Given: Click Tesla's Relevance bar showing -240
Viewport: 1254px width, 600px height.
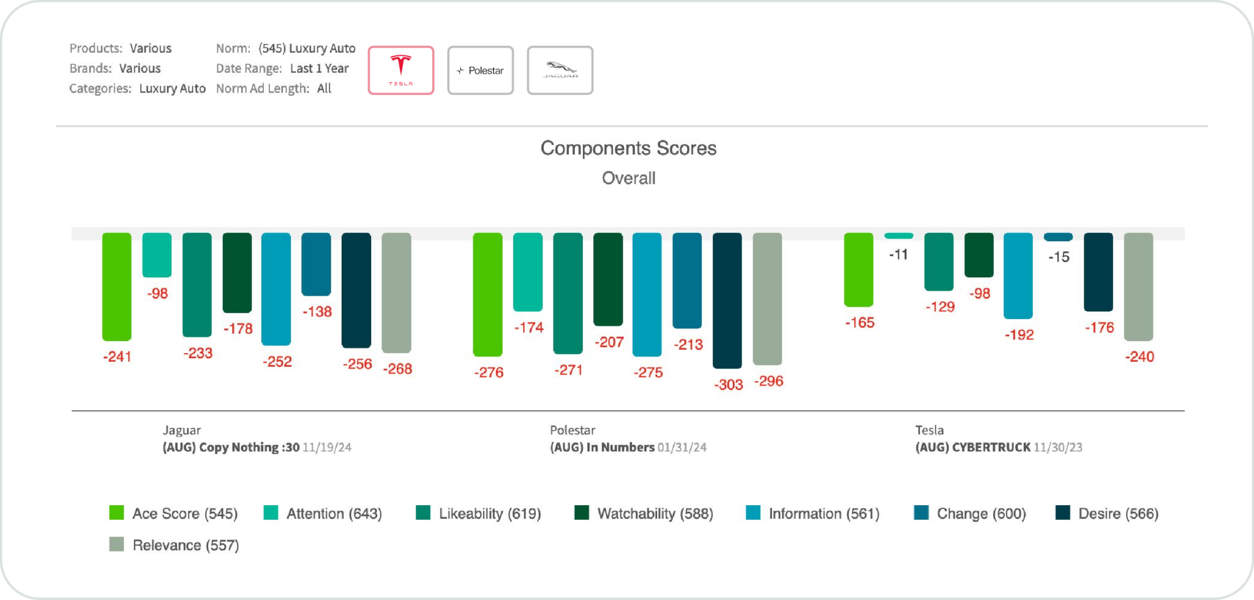Looking at the screenshot, I should [1138, 286].
